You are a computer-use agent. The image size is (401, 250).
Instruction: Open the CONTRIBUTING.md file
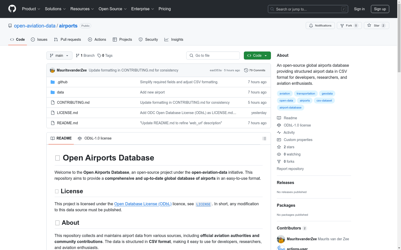[73, 102]
